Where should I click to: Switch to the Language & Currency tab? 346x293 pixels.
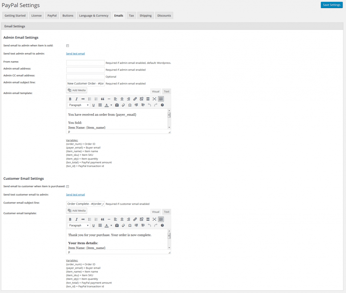tap(94, 16)
